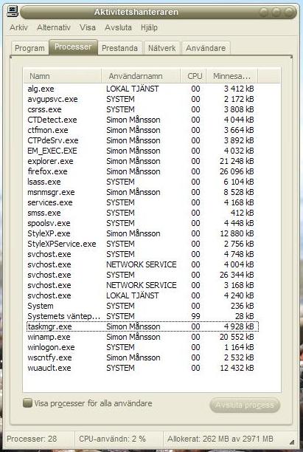Open the Arkiv menu
Screen dimensions: 303x452
pos(18,27)
